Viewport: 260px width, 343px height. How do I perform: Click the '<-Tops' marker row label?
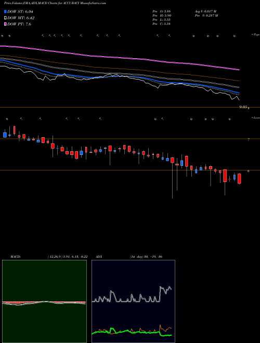coord(255,35)
